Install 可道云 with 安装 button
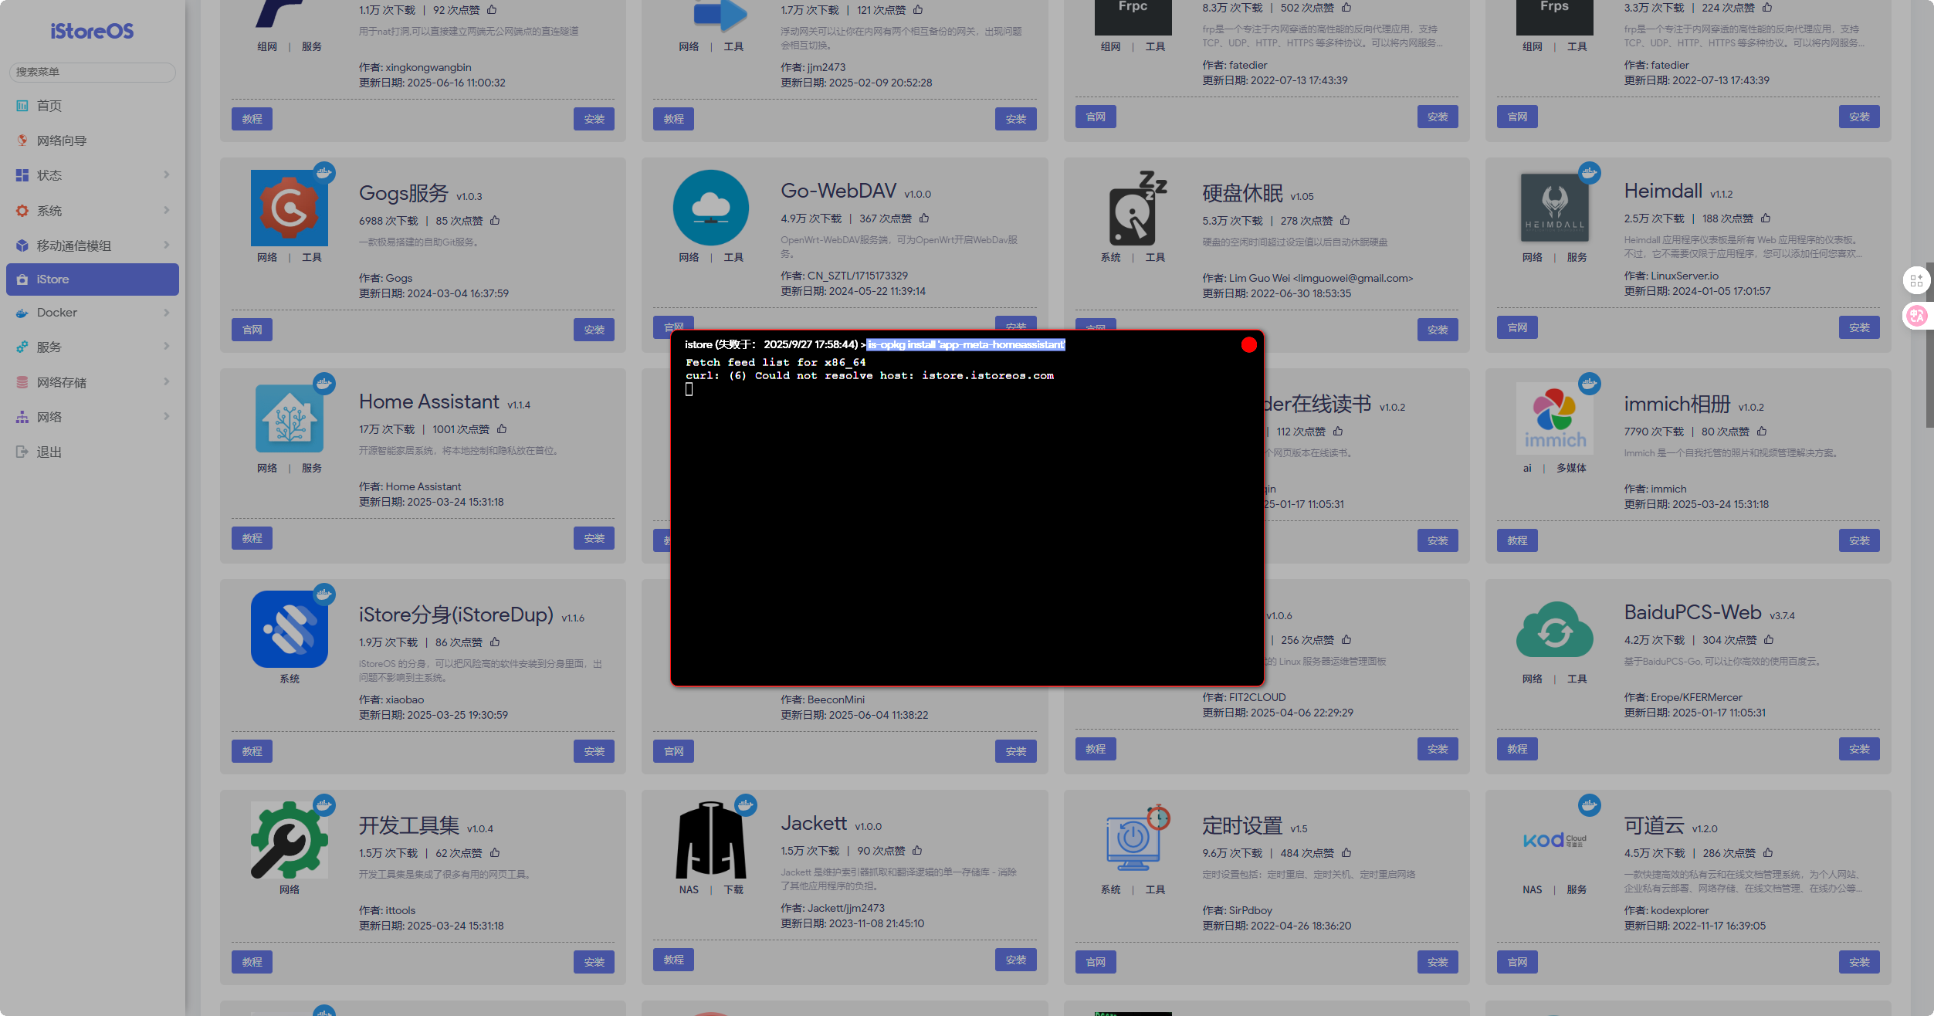This screenshot has width=1934, height=1016. tap(1859, 962)
